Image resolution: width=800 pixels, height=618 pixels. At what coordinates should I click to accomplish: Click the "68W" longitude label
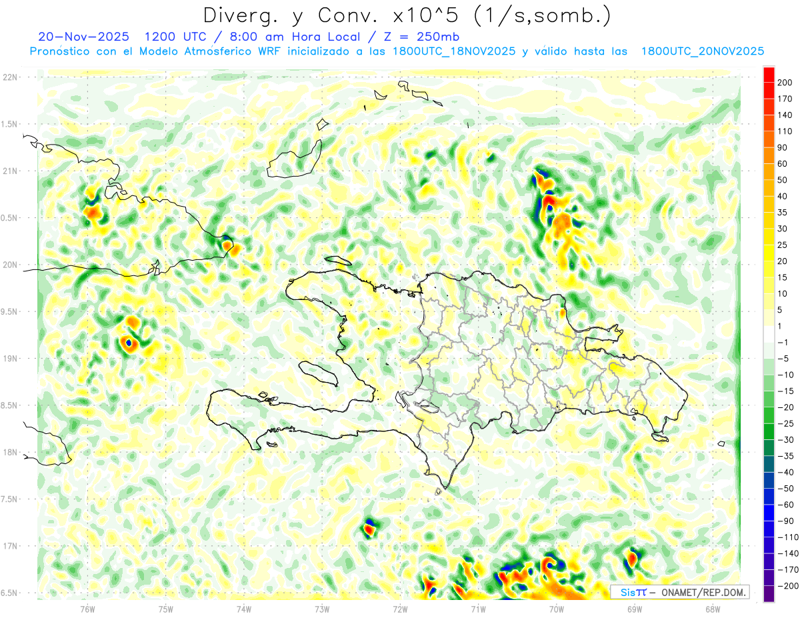(x=713, y=609)
